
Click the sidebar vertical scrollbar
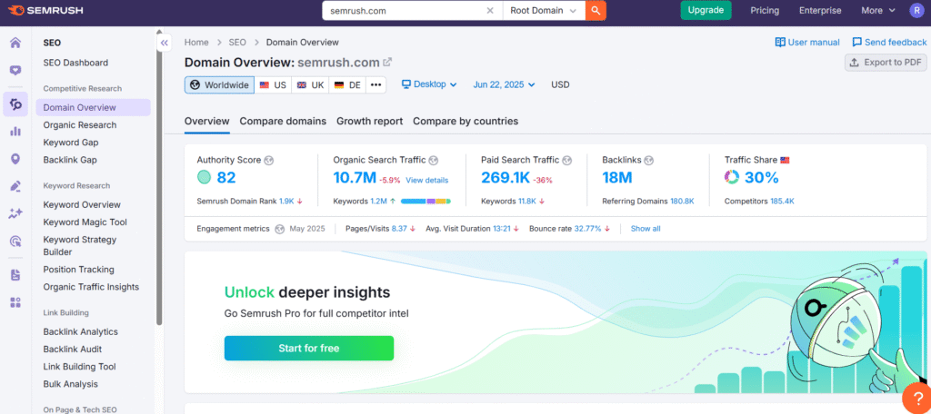tap(159, 178)
